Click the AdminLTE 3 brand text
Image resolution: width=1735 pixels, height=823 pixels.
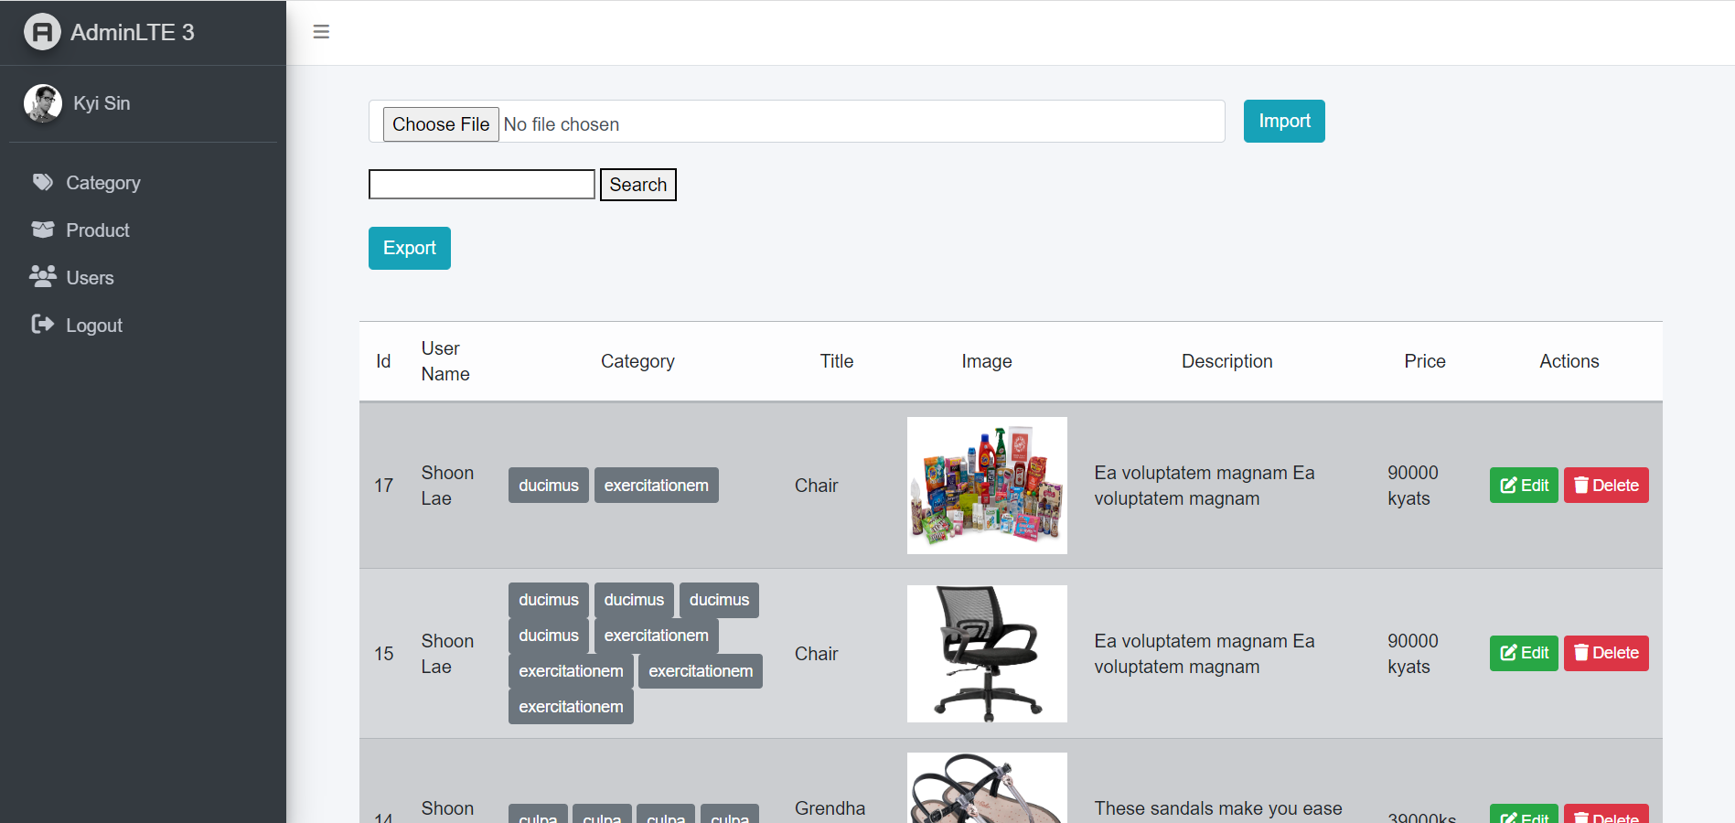coord(133,32)
